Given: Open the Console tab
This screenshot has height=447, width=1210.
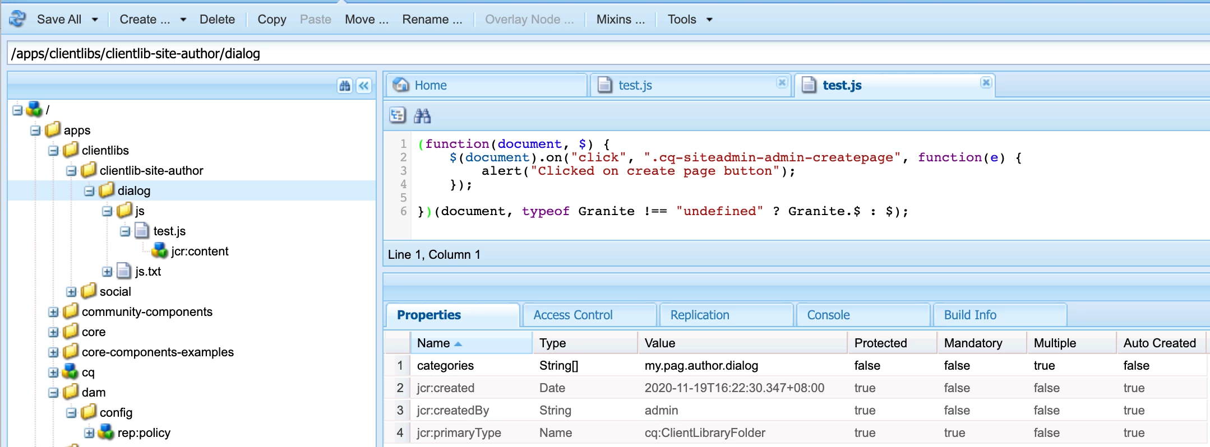Looking at the screenshot, I should coord(863,315).
